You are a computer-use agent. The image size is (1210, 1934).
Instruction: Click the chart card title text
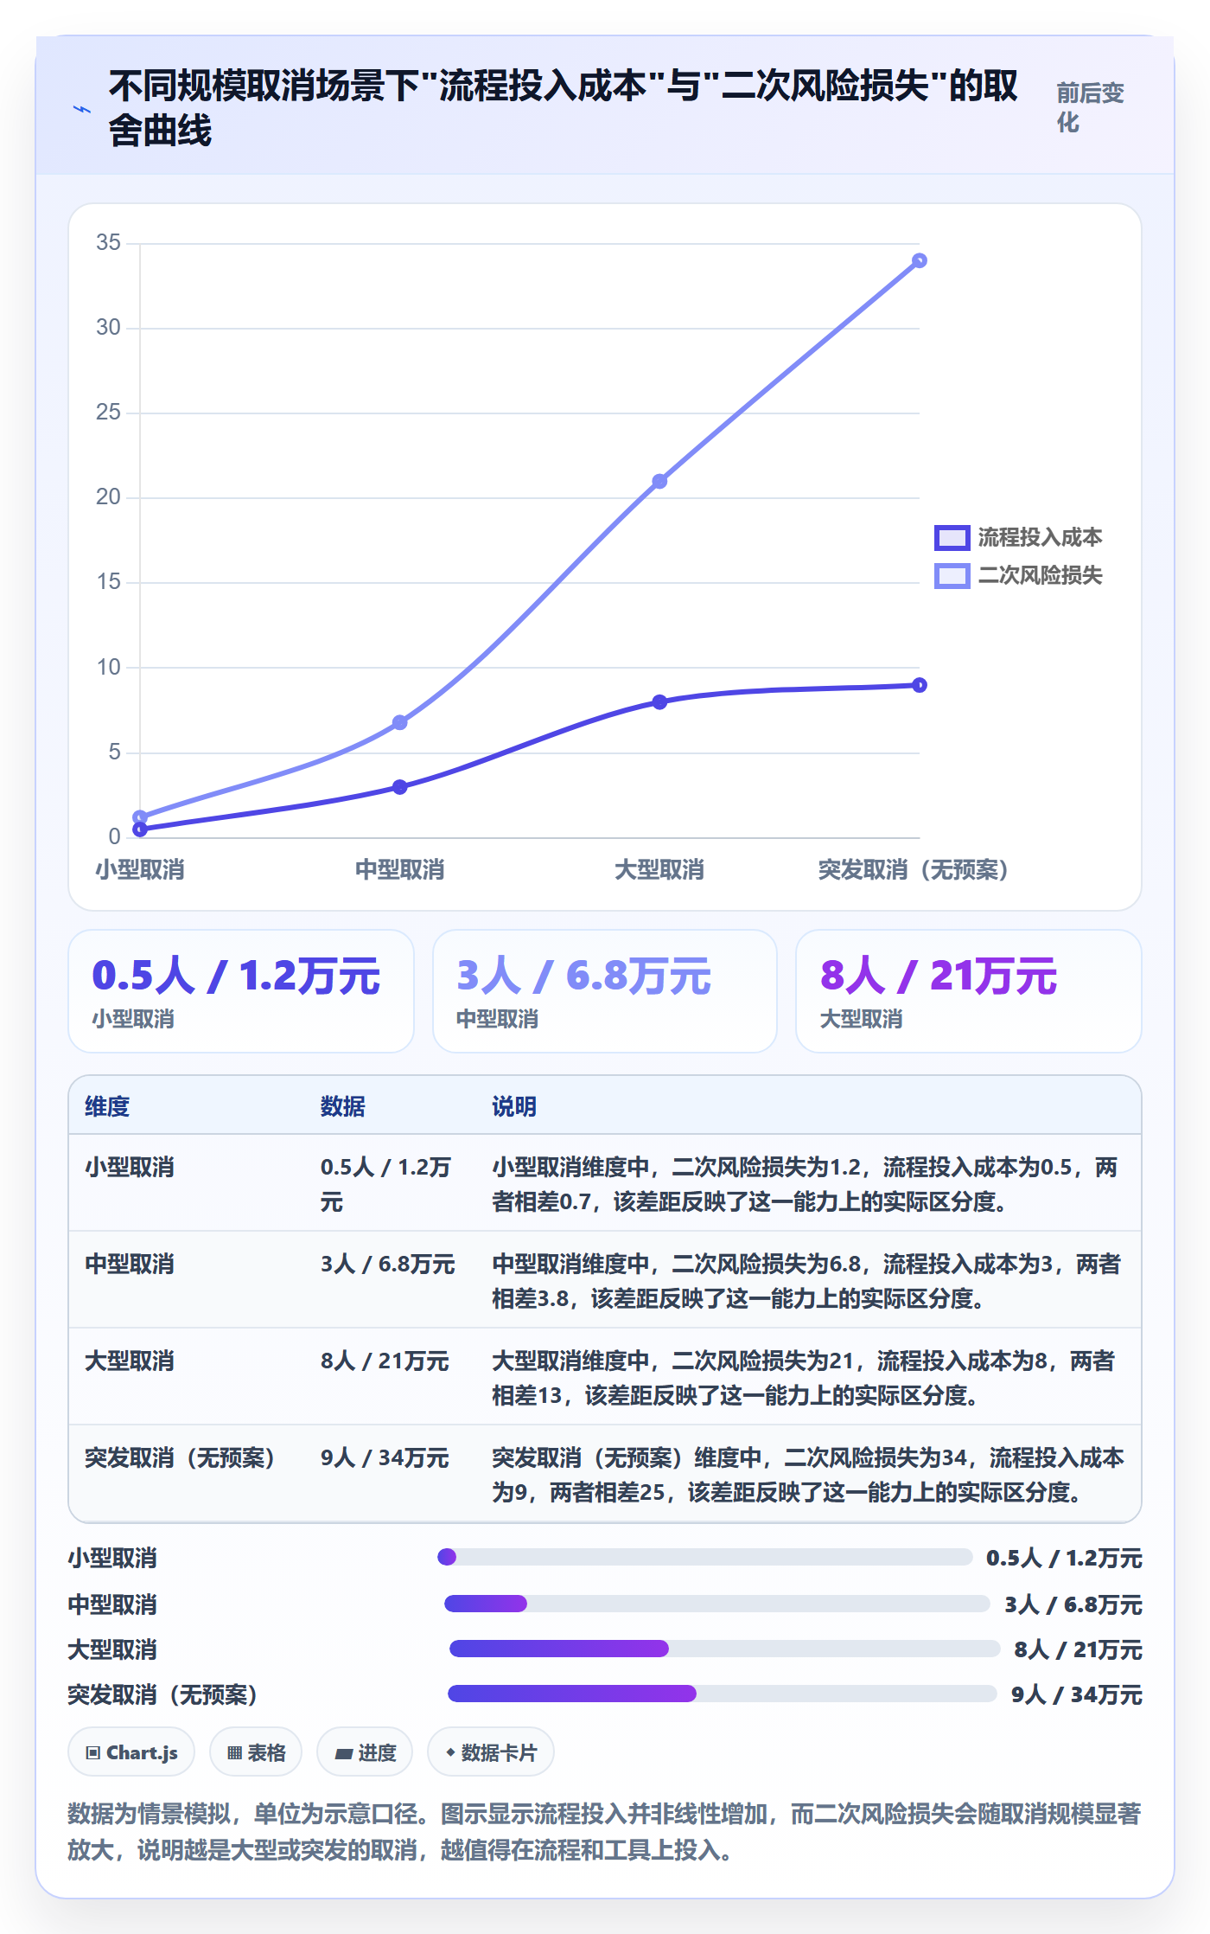pyautogui.click(x=564, y=108)
